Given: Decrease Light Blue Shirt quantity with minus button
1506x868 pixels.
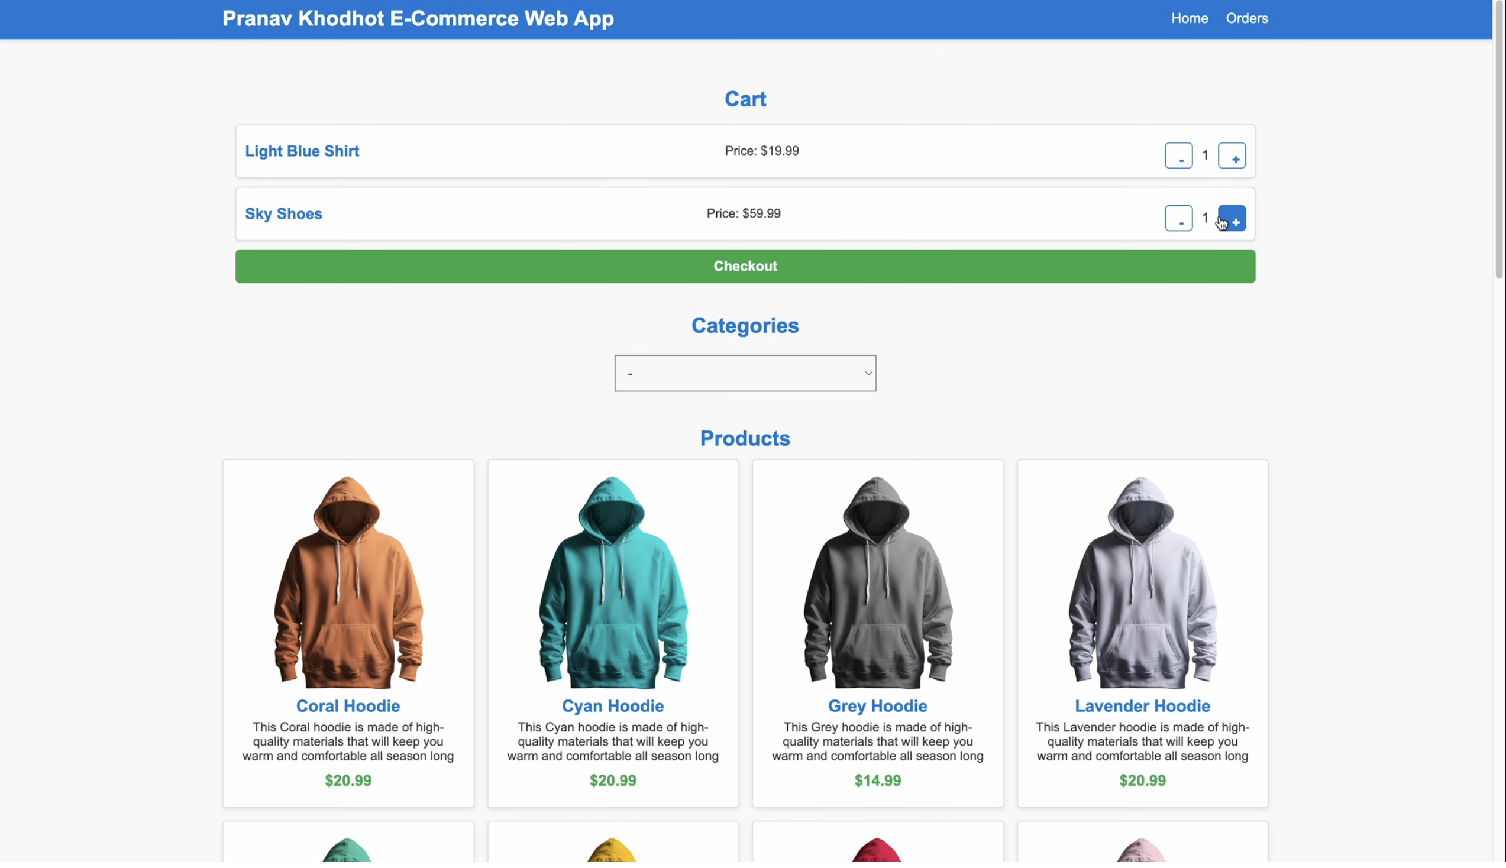Looking at the screenshot, I should [x=1178, y=156].
